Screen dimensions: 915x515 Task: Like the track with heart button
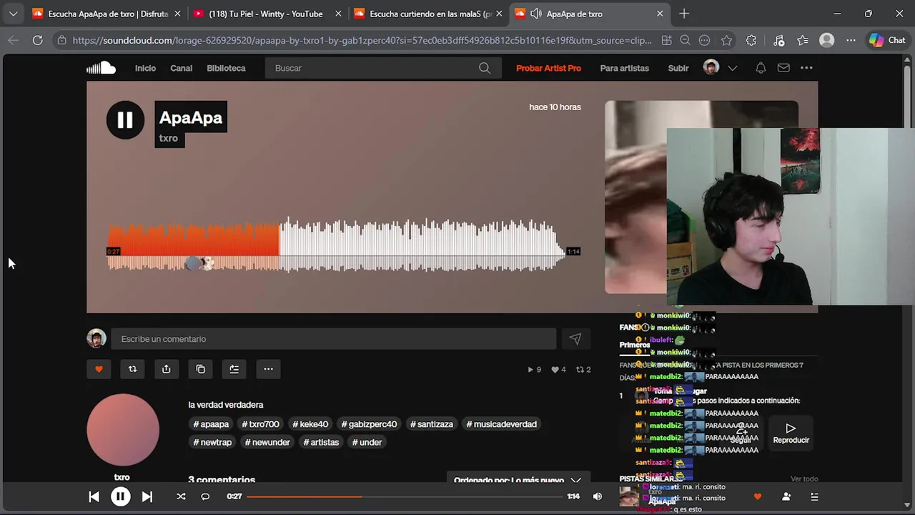tap(99, 369)
